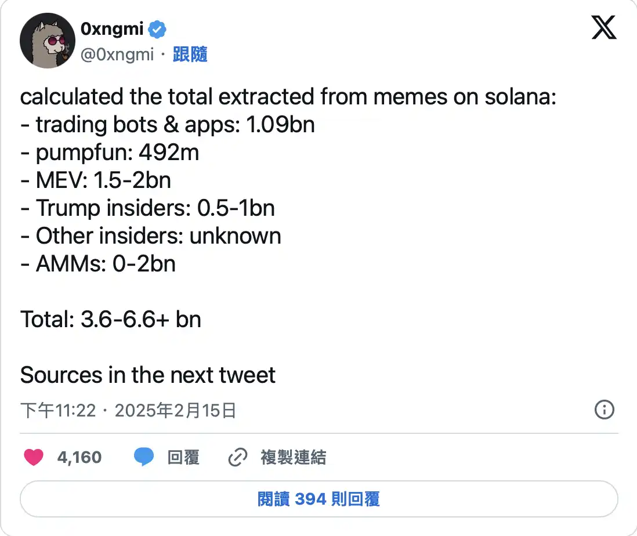
Task: Click the 4,160 likes count
Action: [x=79, y=457]
